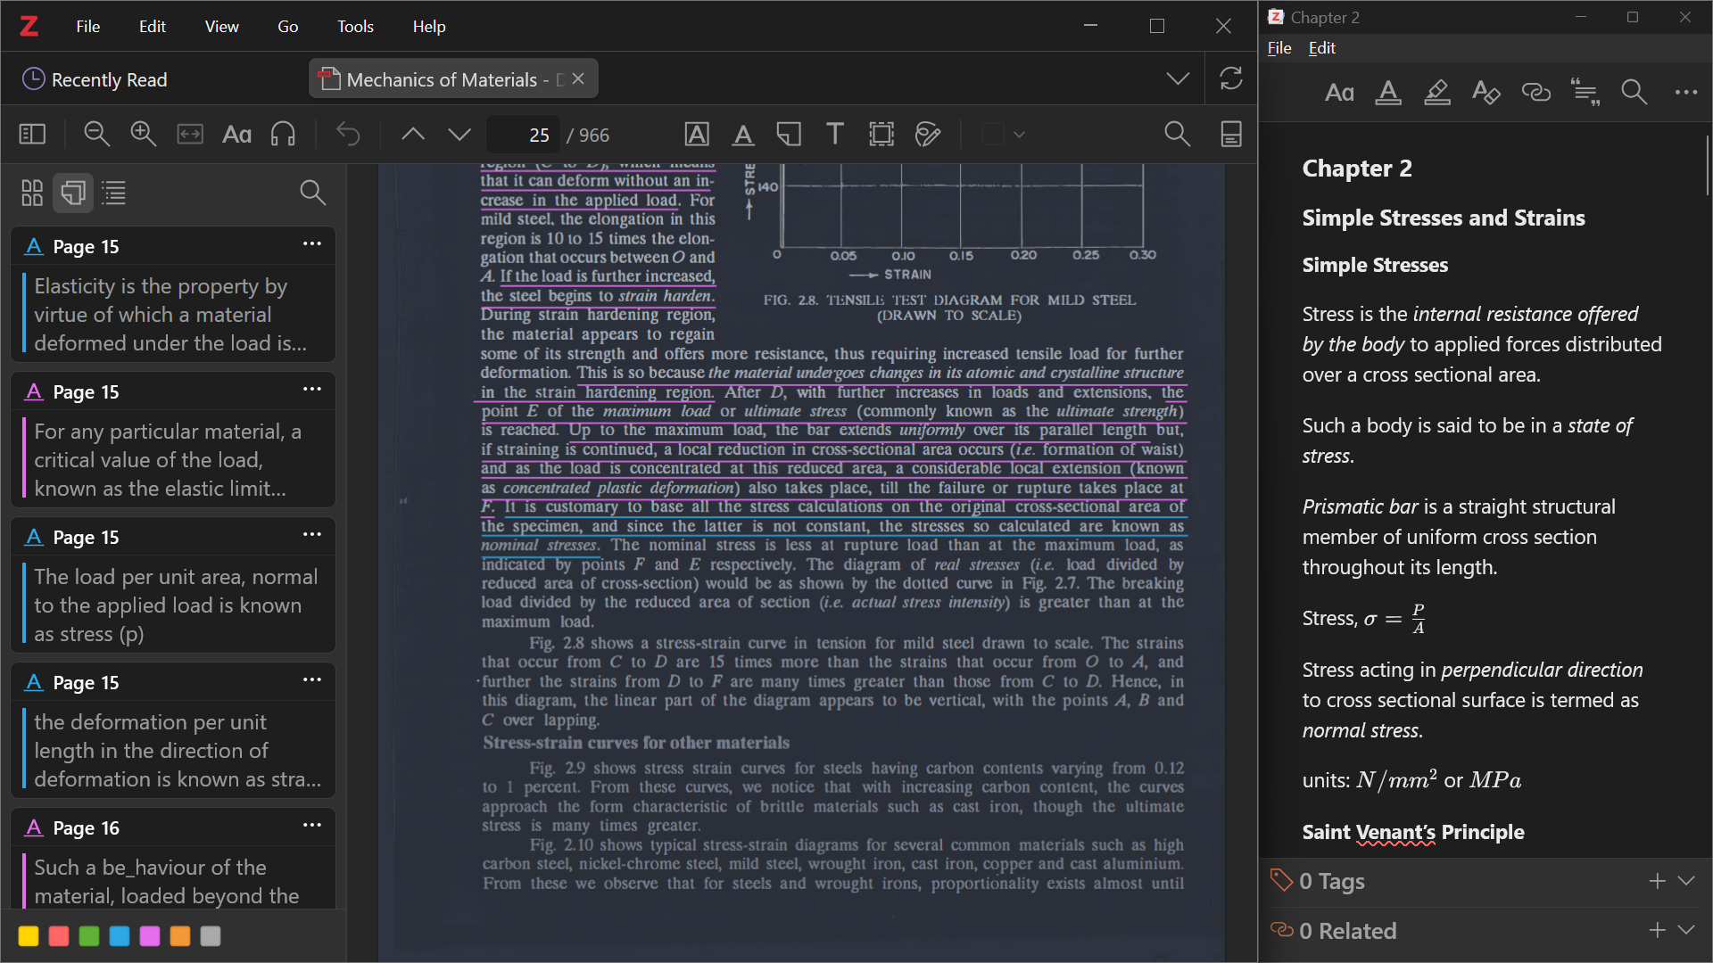Viewport: 1713px width, 963px height.
Task: Select the area selection annotation tool
Action: [x=881, y=135]
